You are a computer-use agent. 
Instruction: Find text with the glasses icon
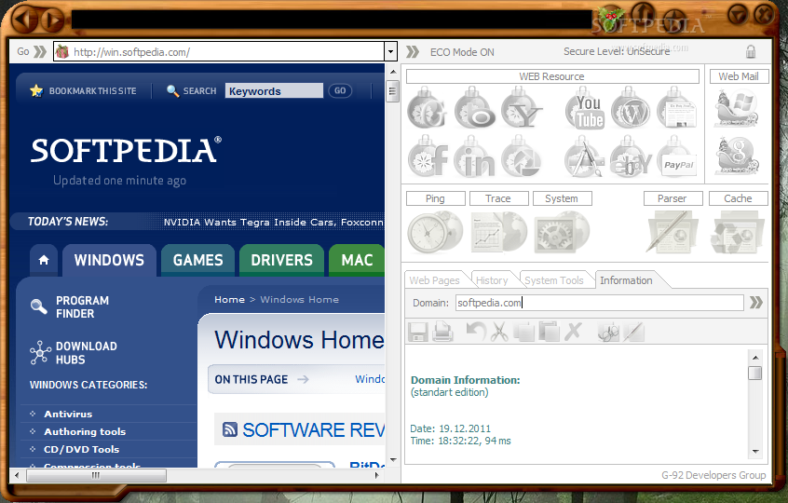[608, 333]
